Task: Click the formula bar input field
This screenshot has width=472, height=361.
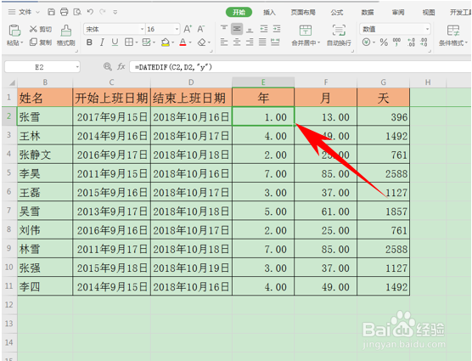Action: [x=300, y=67]
